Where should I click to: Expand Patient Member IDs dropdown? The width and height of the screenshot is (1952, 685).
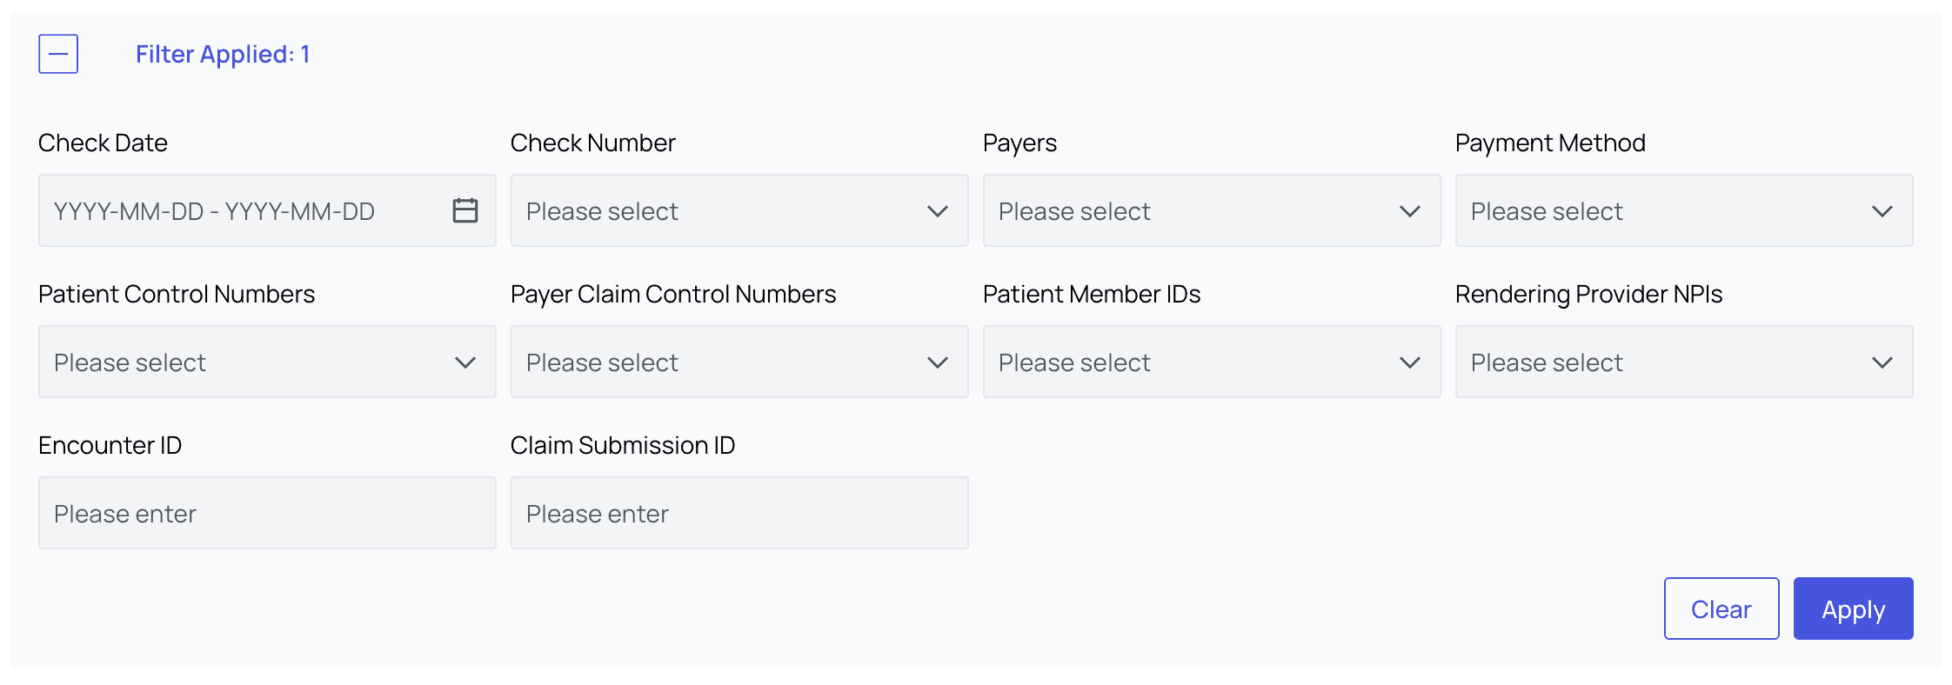tap(1186, 362)
